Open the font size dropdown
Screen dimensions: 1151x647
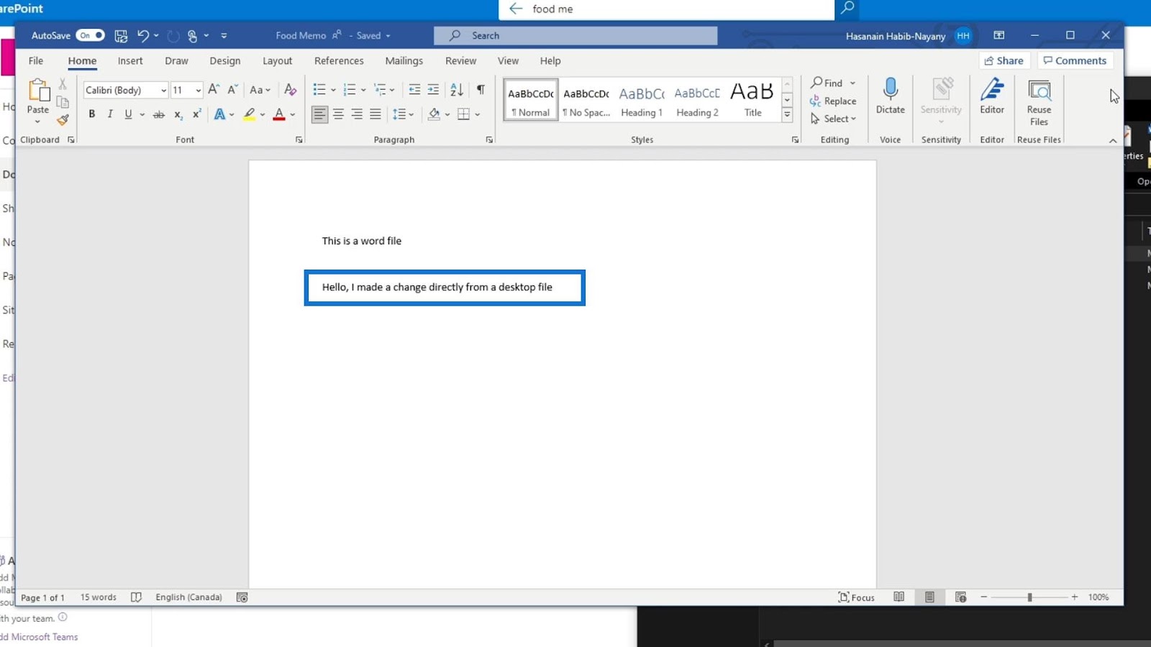(x=199, y=91)
